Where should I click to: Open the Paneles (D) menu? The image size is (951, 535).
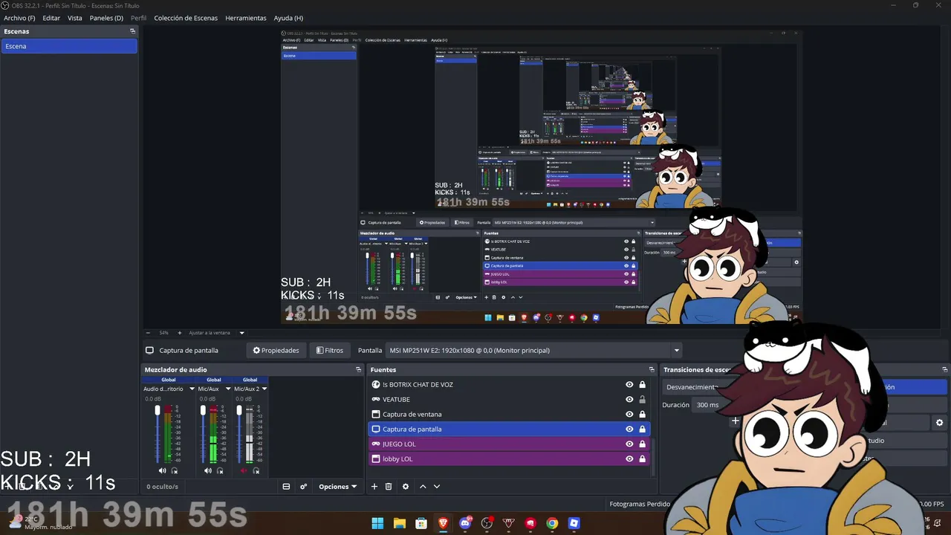click(106, 18)
